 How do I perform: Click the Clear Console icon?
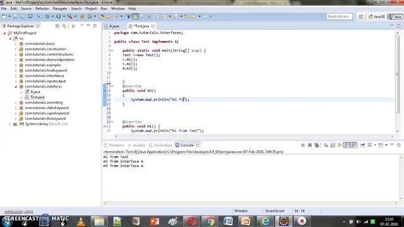click(x=326, y=145)
